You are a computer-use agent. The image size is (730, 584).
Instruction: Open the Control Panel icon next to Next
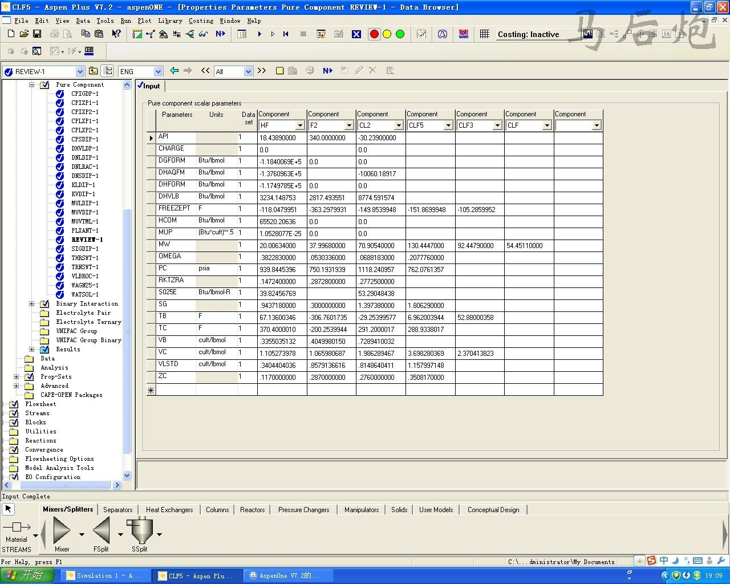pos(242,34)
